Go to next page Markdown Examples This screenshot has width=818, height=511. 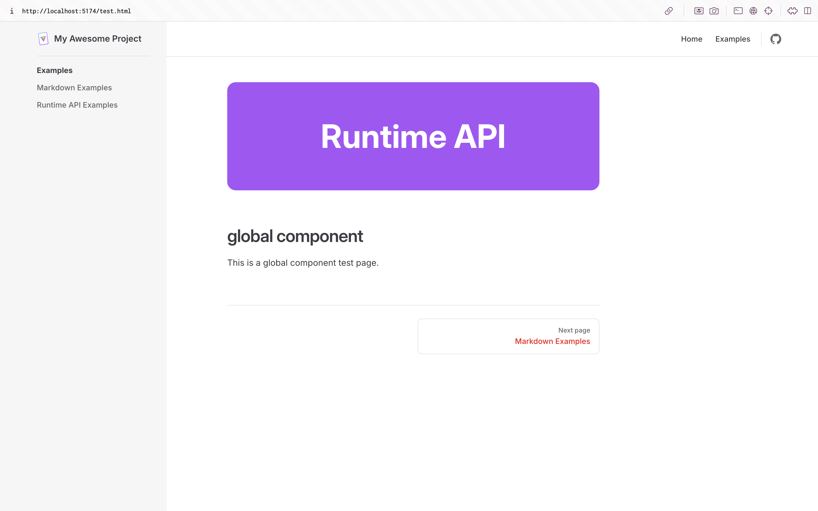[508, 336]
